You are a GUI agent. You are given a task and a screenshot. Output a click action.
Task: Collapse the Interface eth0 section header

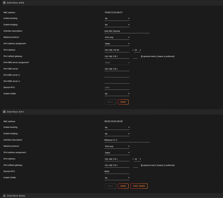112,3
